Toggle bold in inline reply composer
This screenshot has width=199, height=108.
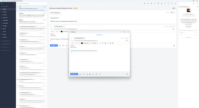[52, 31]
